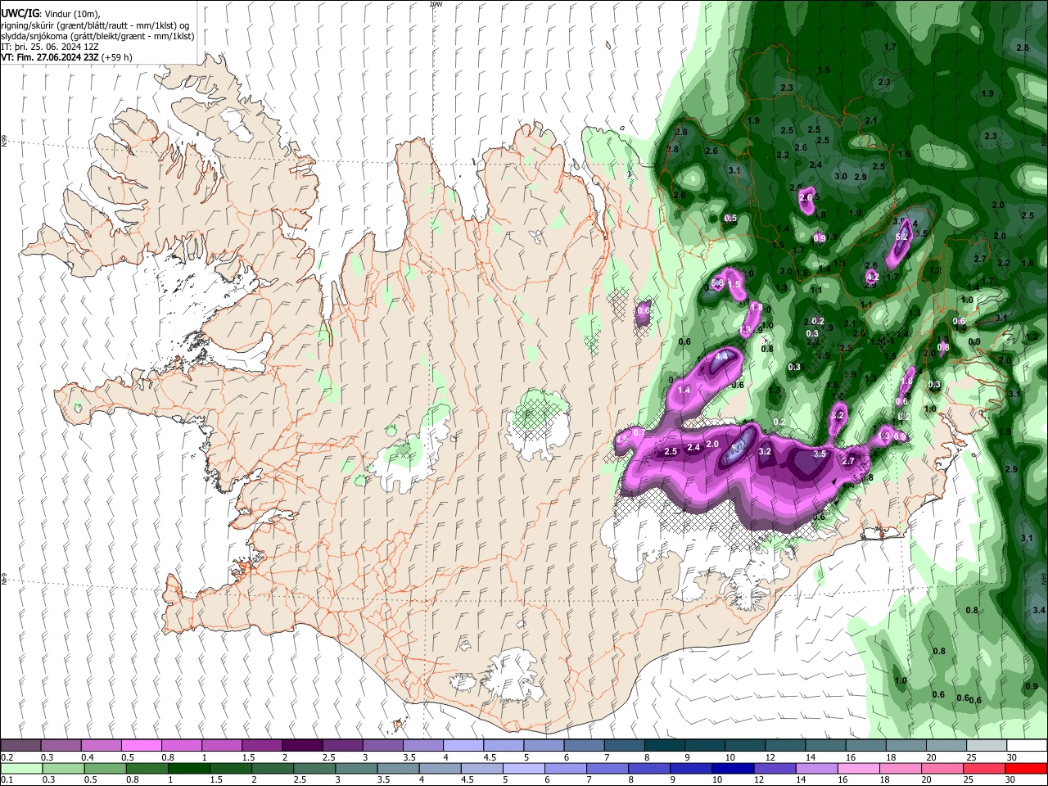The width and height of the screenshot is (1048, 786).
Task: Click the 'UWC/IG' title text
Action: (x=20, y=14)
